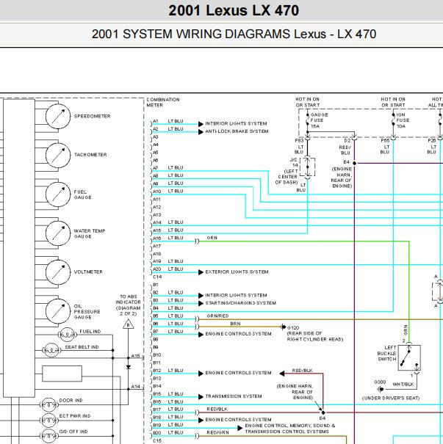
Task: Click the STARTING/CHARGING SYSTEM text
Action: (x=241, y=303)
